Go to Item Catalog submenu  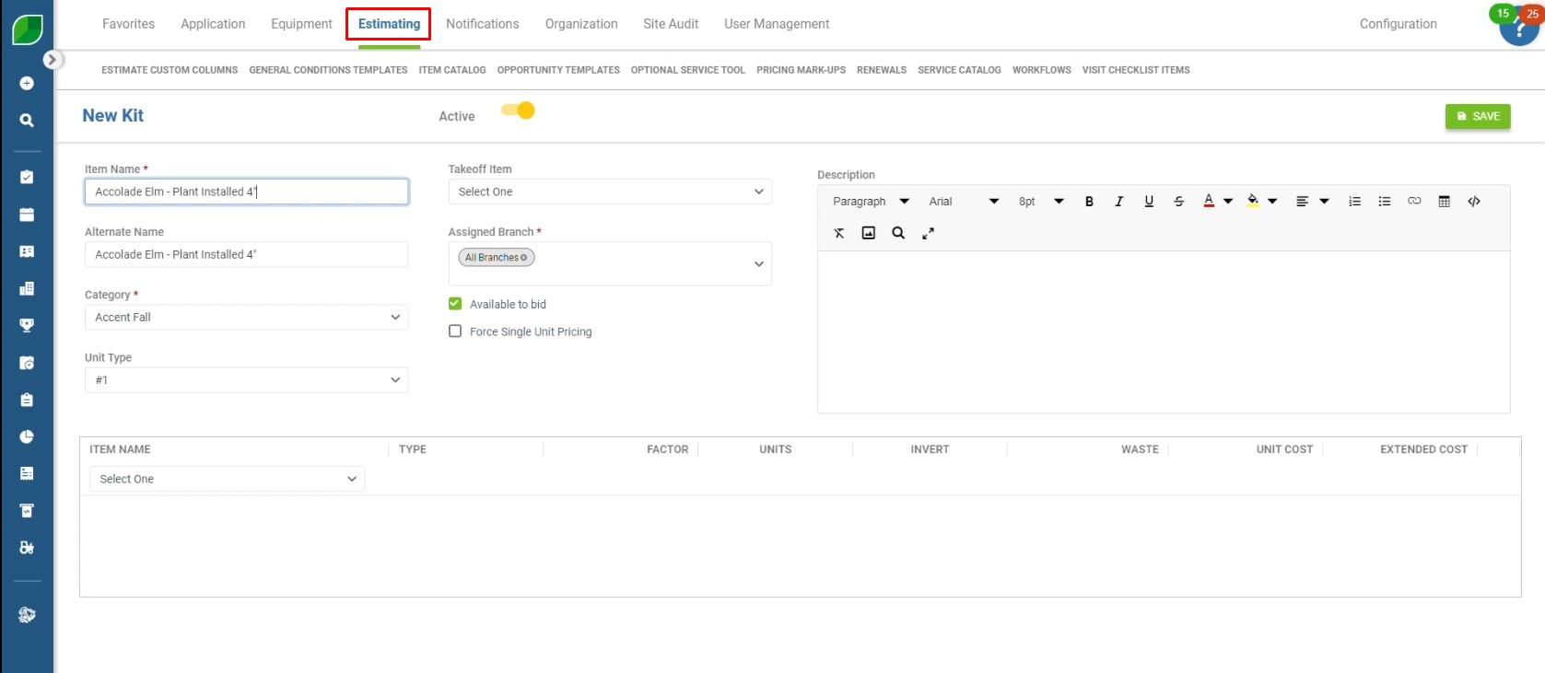point(452,70)
